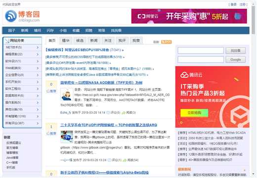Open the orange RSS subscribe badge
The image size is (257, 178).
click(166, 42)
